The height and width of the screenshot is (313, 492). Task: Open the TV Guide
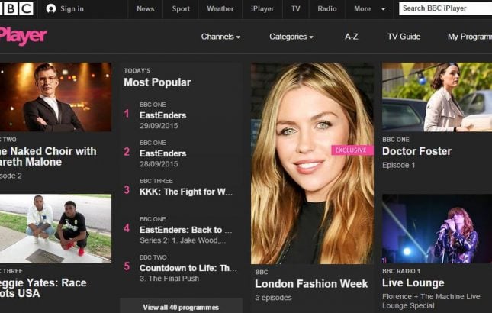coord(404,37)
